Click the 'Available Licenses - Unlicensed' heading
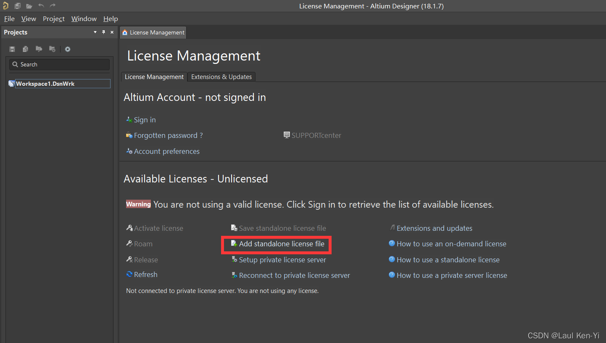This screenshot has height=343, width=606. [196, 179]
